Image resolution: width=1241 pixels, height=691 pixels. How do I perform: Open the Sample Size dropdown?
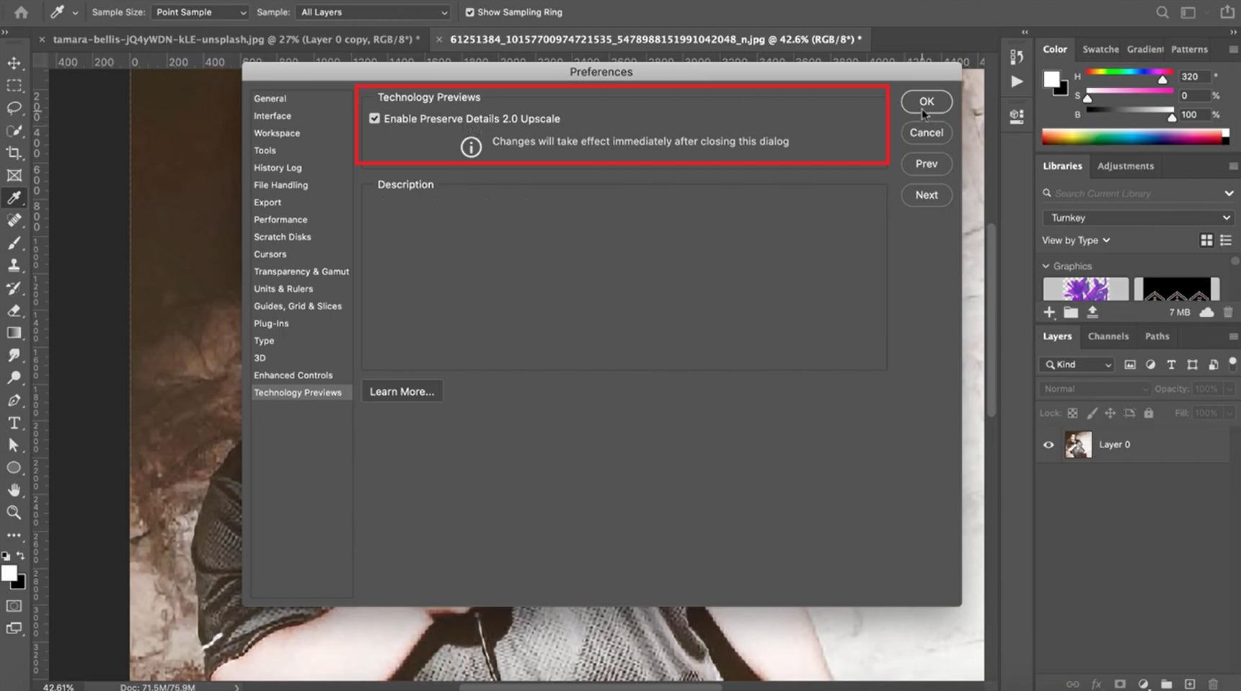pyautogui.click(x=200, y=12)
